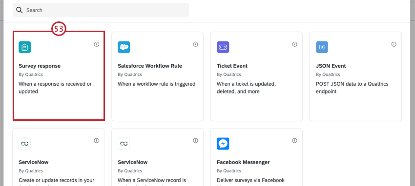Click the Salesforce cloud logo icon
Image resolution: width=415 pixels, height=186 pixels.
coord(124,47)
